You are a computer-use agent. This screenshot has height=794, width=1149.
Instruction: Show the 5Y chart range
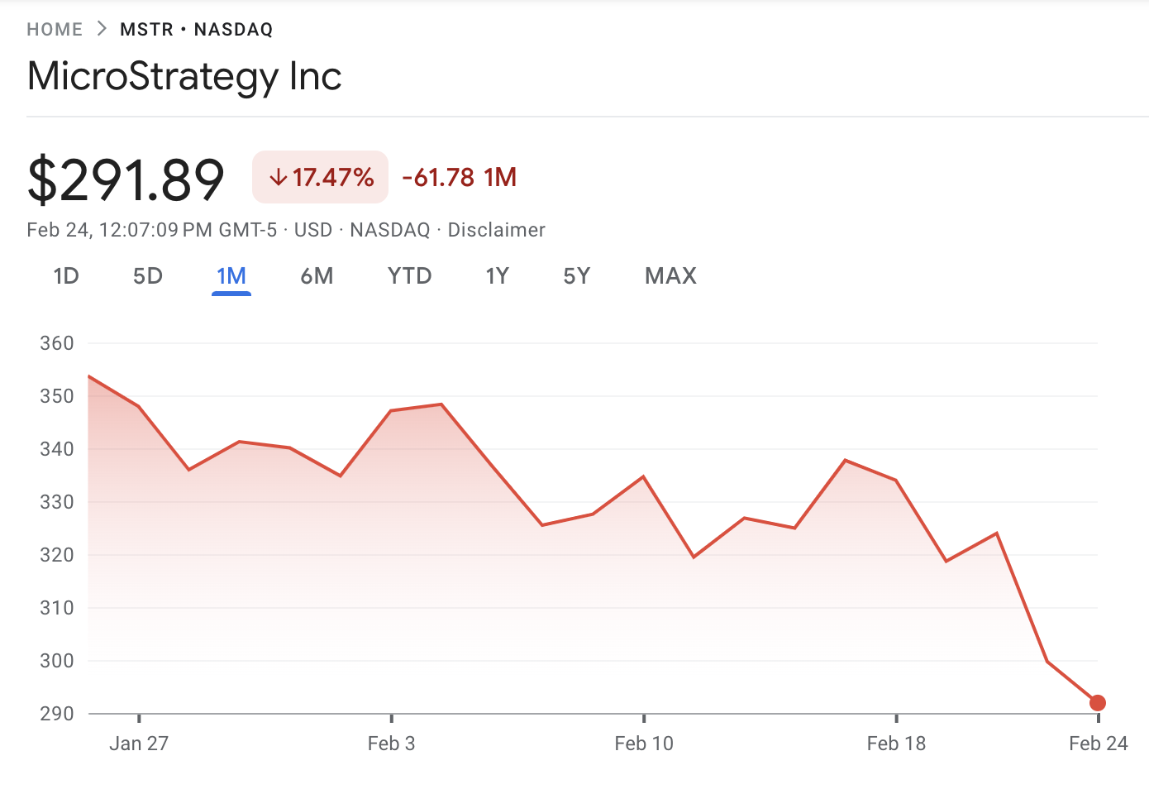pyautogui.click(x=577, y=276)
